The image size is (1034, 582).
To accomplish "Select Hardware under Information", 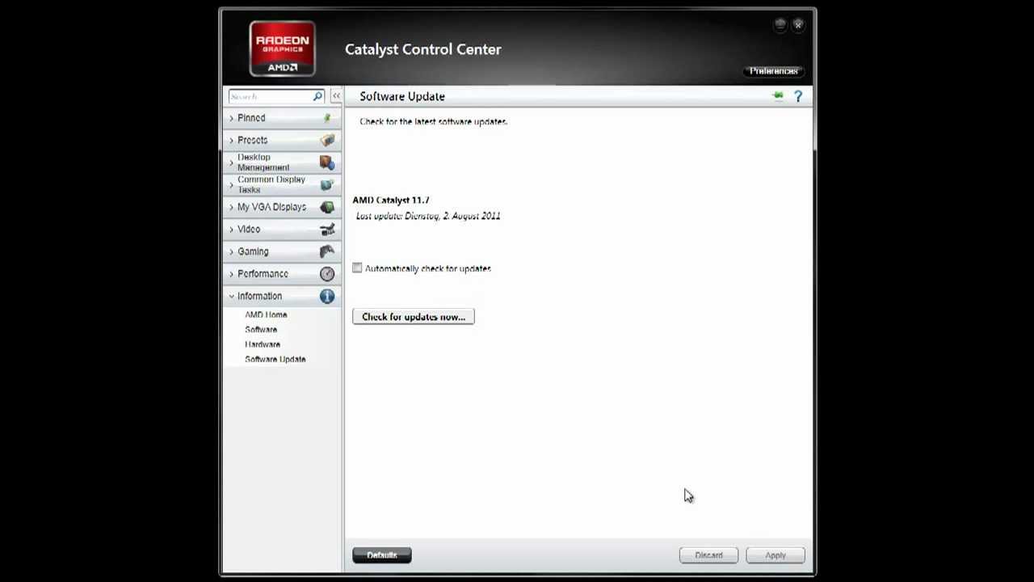I will coord(263,344).
